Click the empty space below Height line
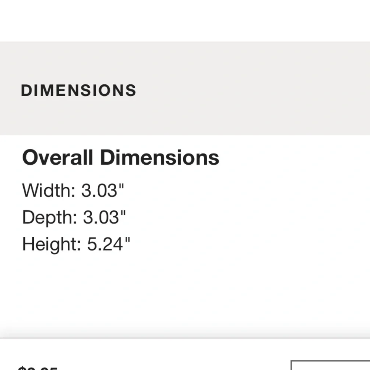This screenshot has width=370, height=370. 185,295
